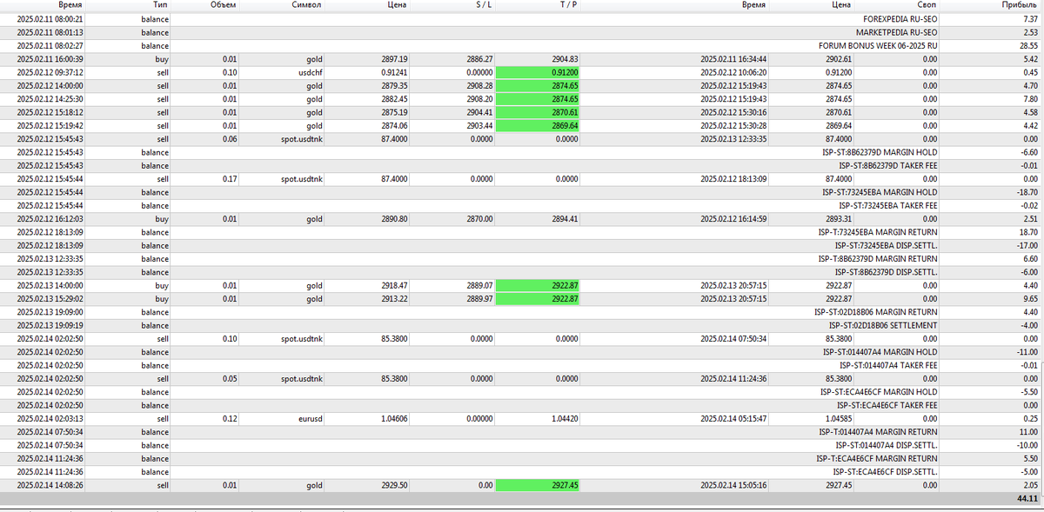Image resolution: width=1044 pixels, height=512 pixels.
Task: Click the -17.00 settlement amount
Action: 1027,245
